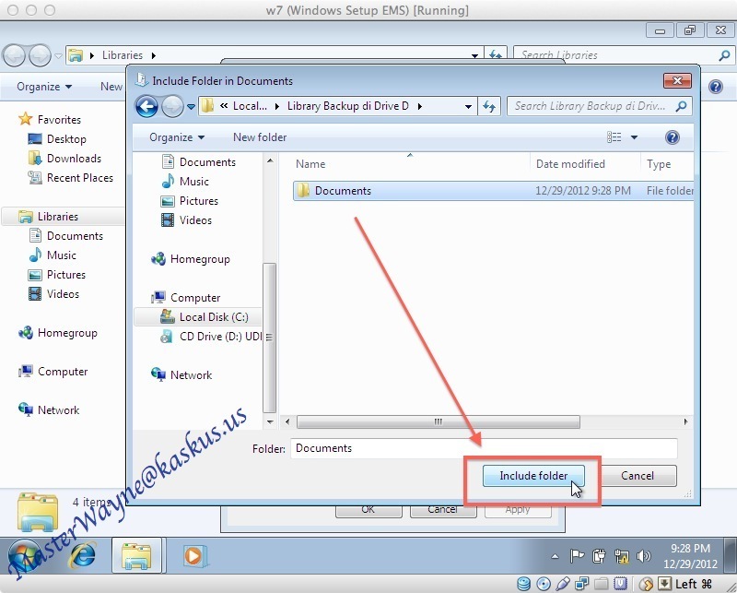The image size is (737, 593).
Task: Click the search magnifier in dialog search box
Action: (681, 106)
